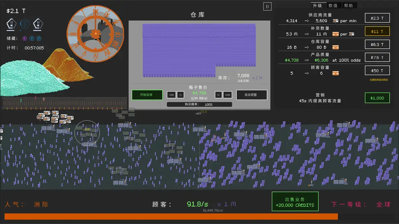
Task: Click the 91,848,791/s small counter
Action: click(213, 210)
